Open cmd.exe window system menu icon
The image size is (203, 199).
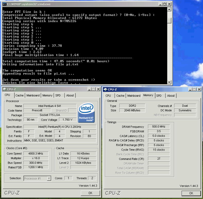[4, 4]
